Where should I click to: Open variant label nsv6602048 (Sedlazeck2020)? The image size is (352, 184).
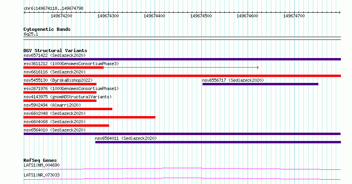coord(55,113)
